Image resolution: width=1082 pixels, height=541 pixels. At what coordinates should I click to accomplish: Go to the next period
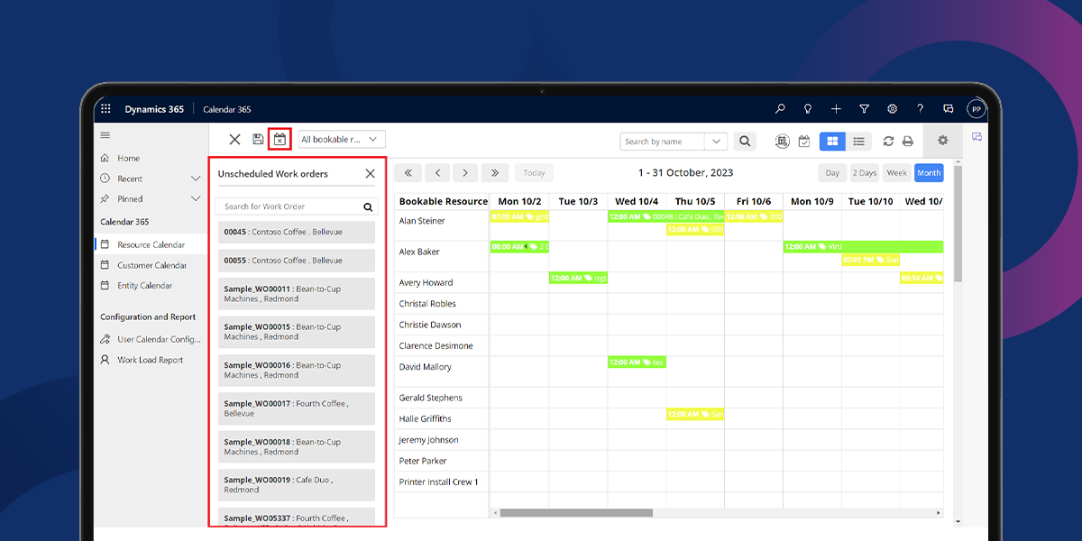click(x=465, y=172)
